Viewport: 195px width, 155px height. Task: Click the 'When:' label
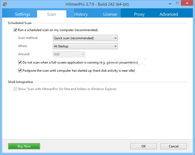tap(23, 46)
